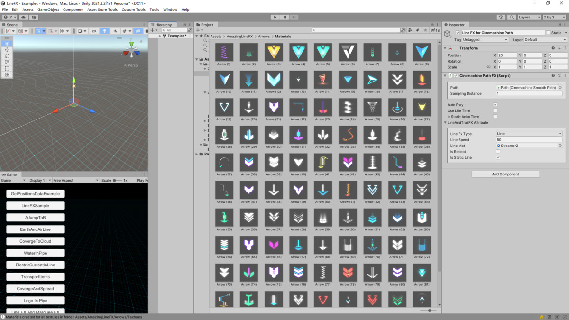This screenshot has height=320, width=569.
Task: Select the Move tool in Scene view
Action: (x=7, y=50)
